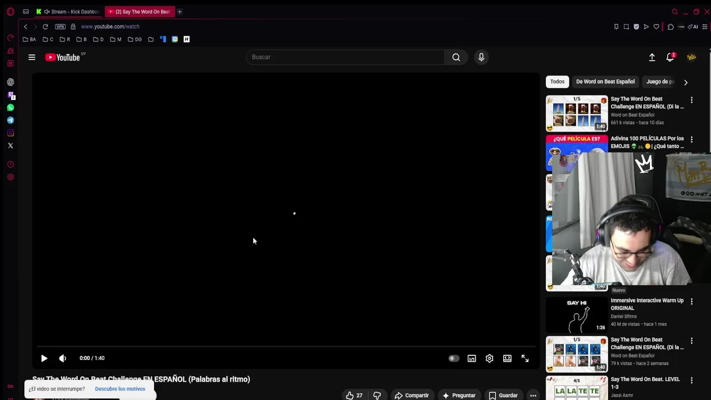Open sidebar settings gear
Viewport: 711px width, 400px height.
[x=11, y=178]
